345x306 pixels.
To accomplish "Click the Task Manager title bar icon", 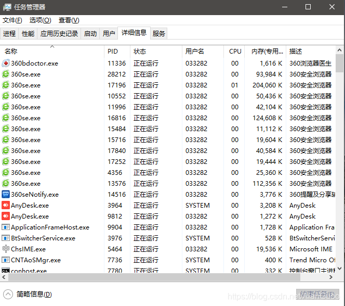I will point(7,7).
